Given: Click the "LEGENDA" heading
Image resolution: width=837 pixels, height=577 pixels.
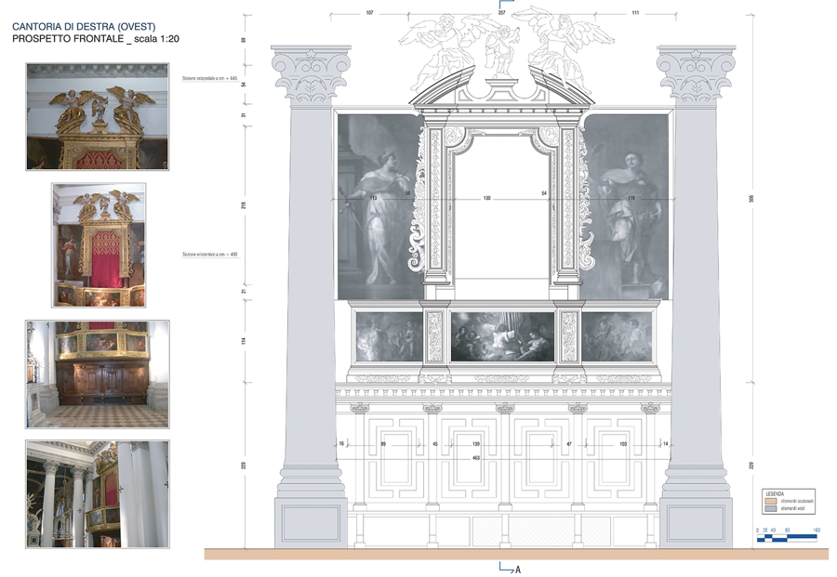Looking at the screenshot, I should [775, 493].
